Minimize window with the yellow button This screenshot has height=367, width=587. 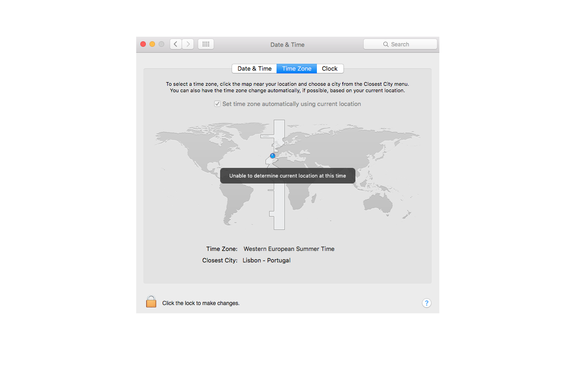[x=152, y=44]
